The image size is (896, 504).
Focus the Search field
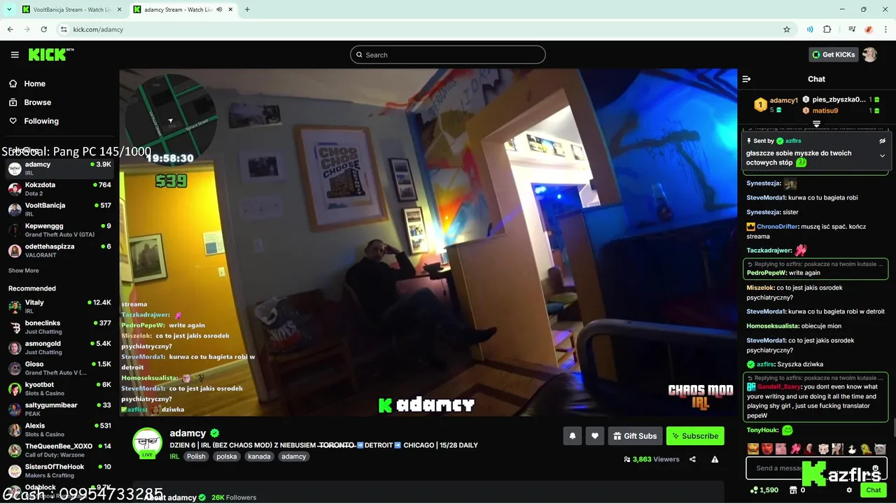click(448, 55)
